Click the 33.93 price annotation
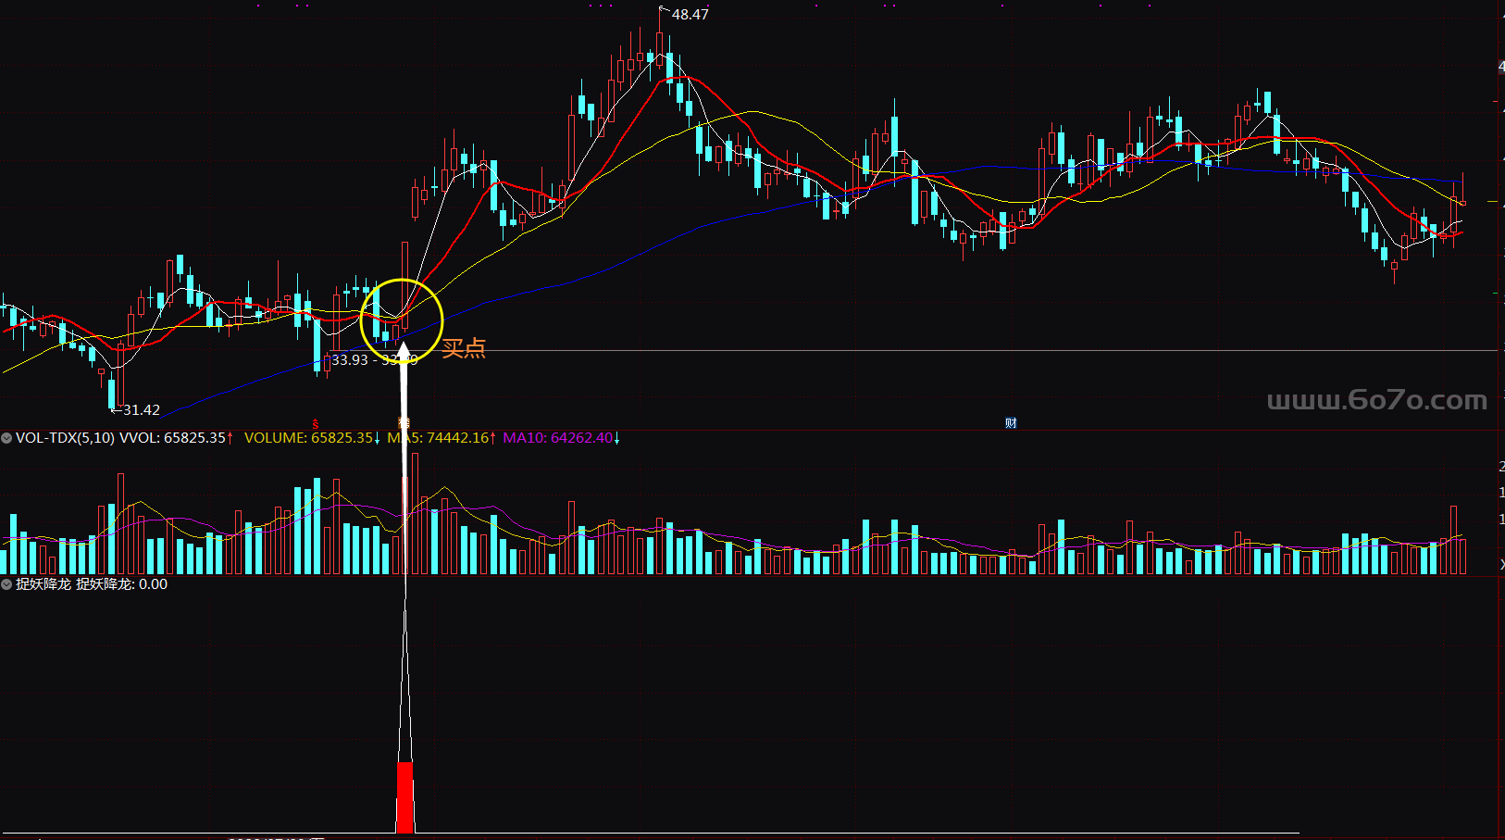Viewport: 1505px width, 840px height. point(350,360)
